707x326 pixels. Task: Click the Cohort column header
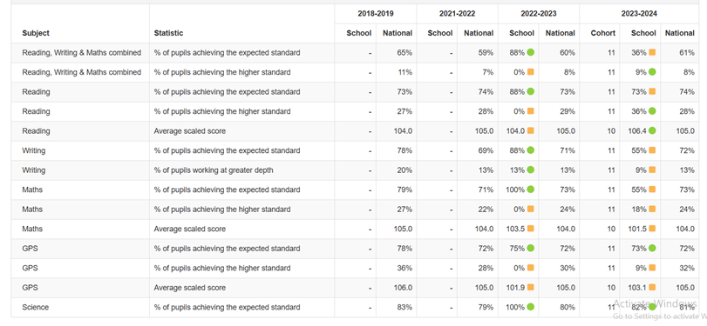click(x=603, y=33)
